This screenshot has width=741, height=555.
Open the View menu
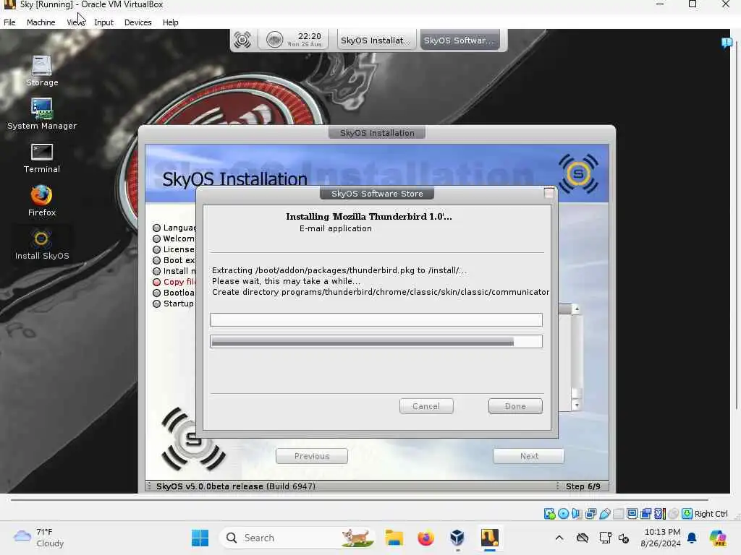pyautogui.click(x=75, y=22)
